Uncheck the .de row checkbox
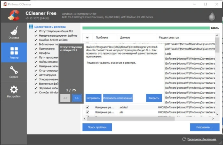Screen dimensions: 223x145 click(x=87, y=112)
